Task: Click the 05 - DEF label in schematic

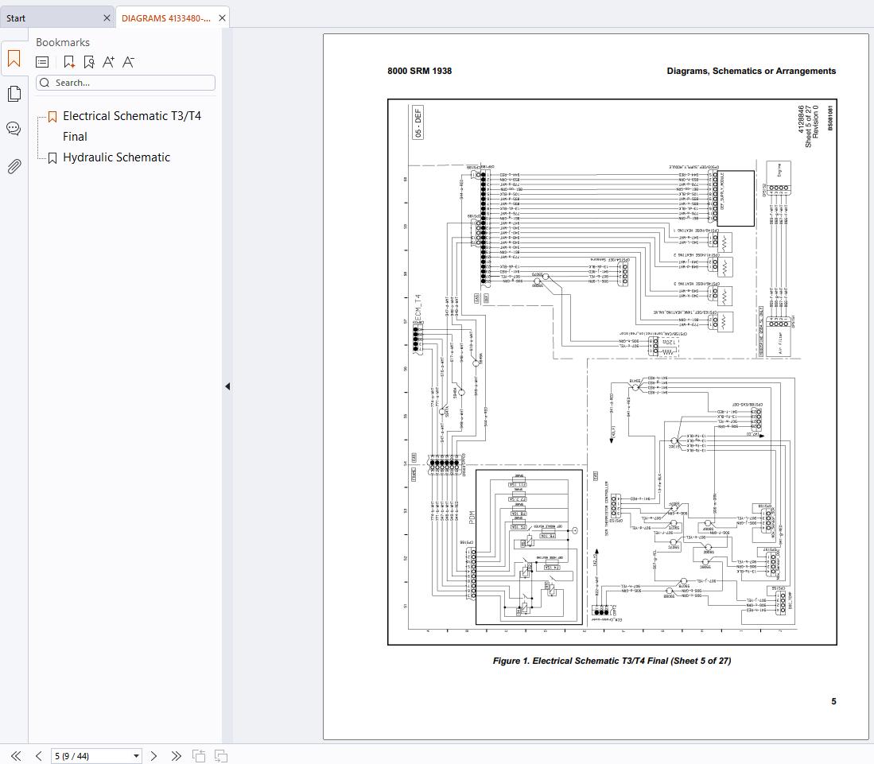Action: click(x=418, y=122)
